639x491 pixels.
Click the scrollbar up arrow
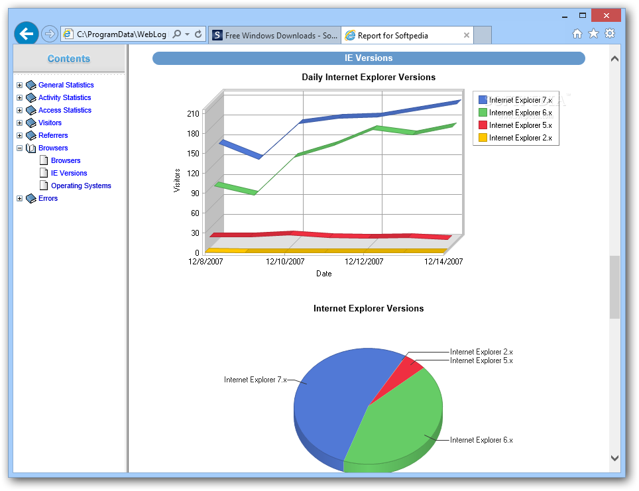pos(614,59)
